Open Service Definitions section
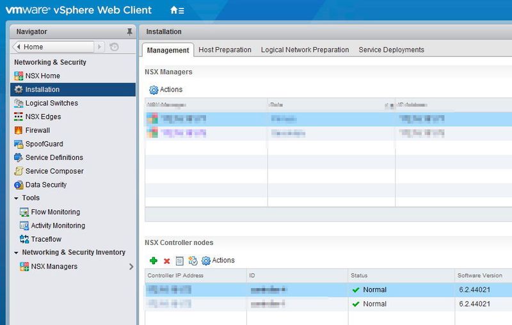The height and width of the screenshot is (325, 512). click(54, 157)
